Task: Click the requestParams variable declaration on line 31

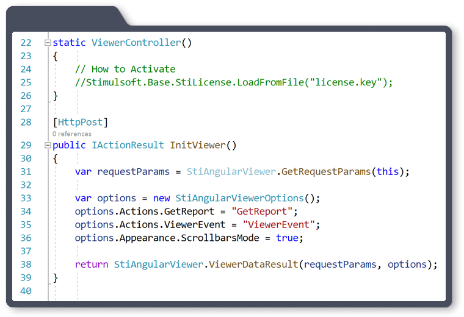Action: (134, 172)
